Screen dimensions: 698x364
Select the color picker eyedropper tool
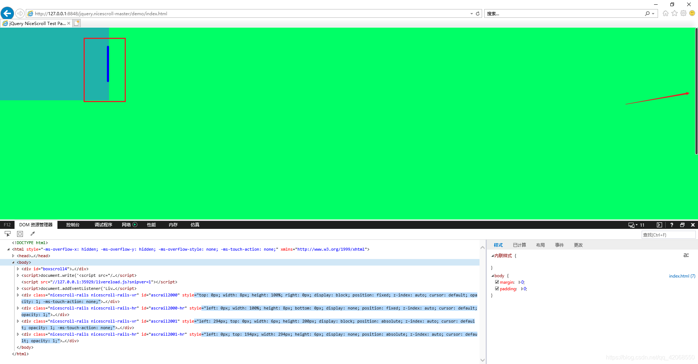pyautogui.click(x=32, y=234)
